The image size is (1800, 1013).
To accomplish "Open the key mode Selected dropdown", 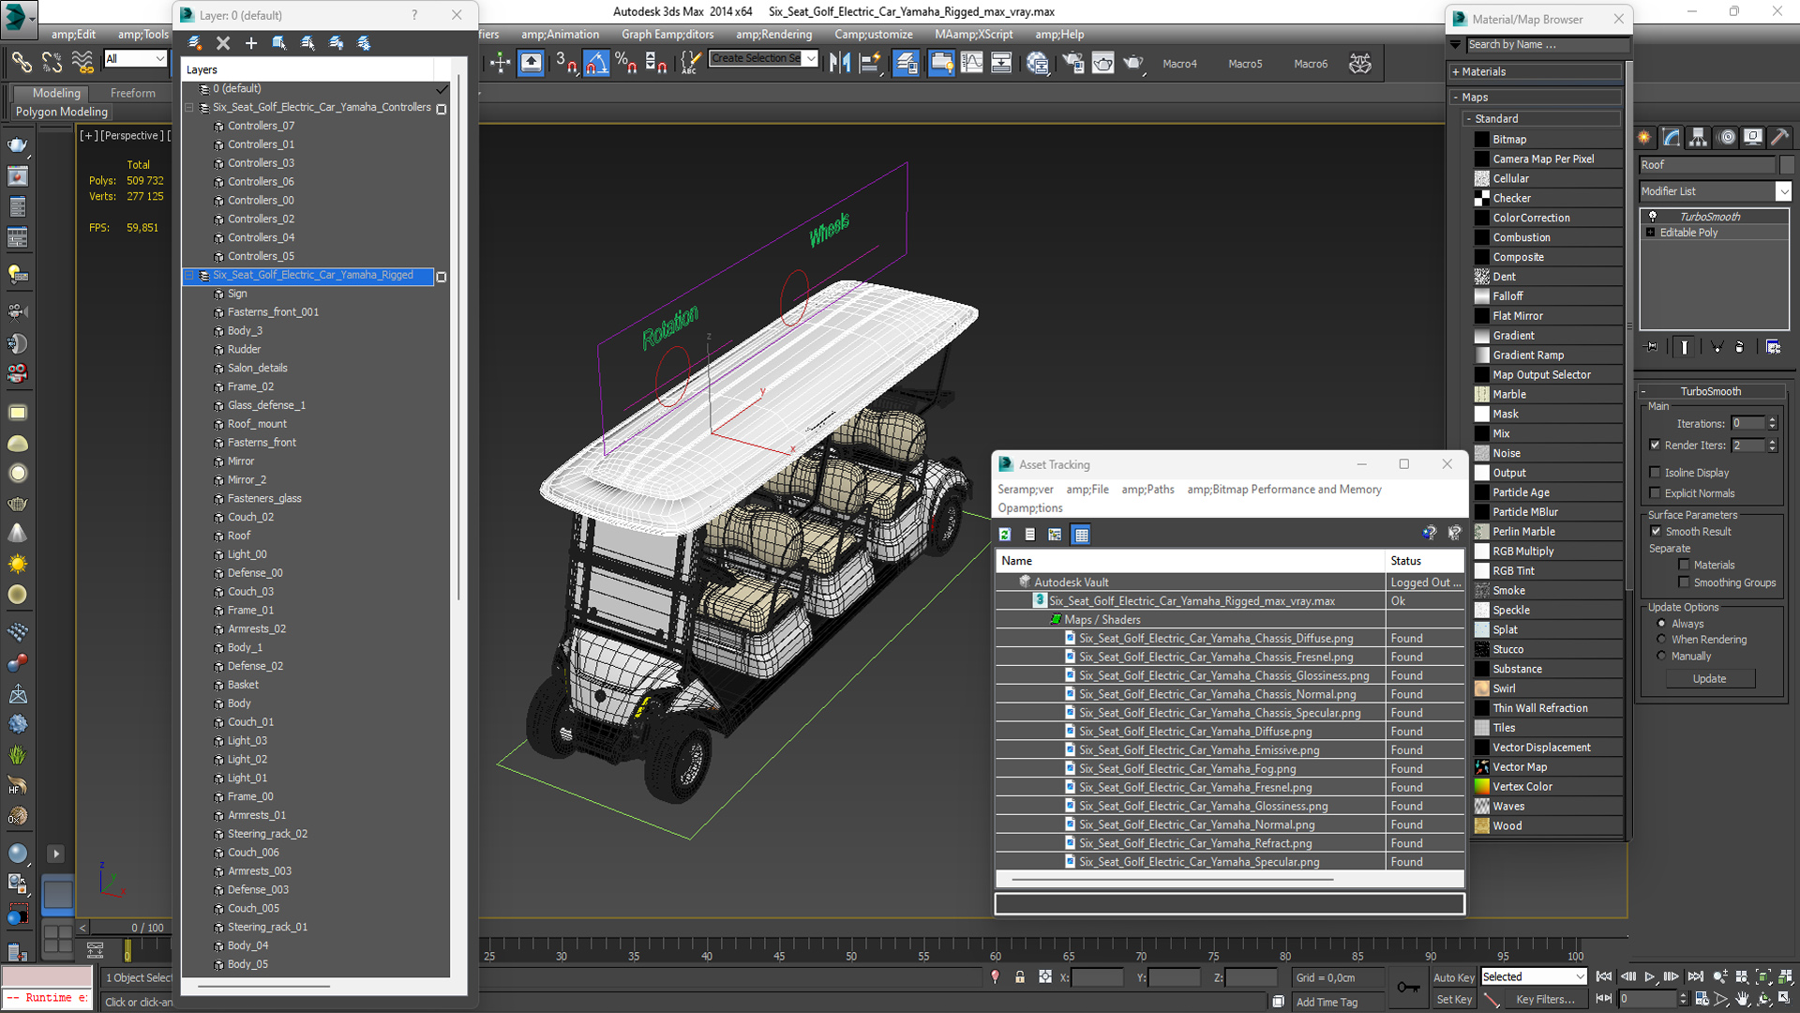I will click(1579, 977).
